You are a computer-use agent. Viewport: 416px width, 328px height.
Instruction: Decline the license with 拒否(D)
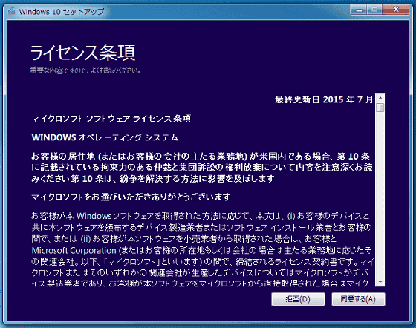[298, 299]
